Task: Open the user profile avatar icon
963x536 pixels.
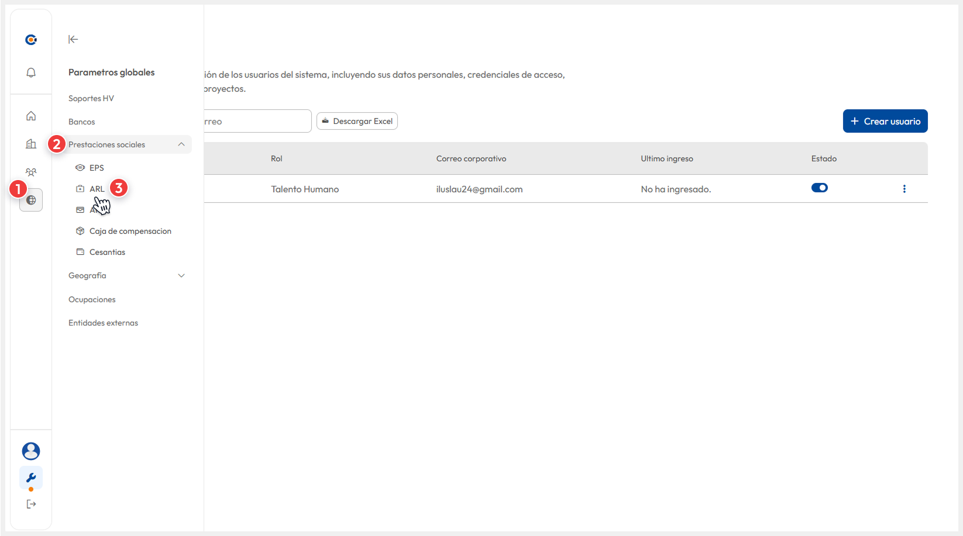Action: [31, 451]
